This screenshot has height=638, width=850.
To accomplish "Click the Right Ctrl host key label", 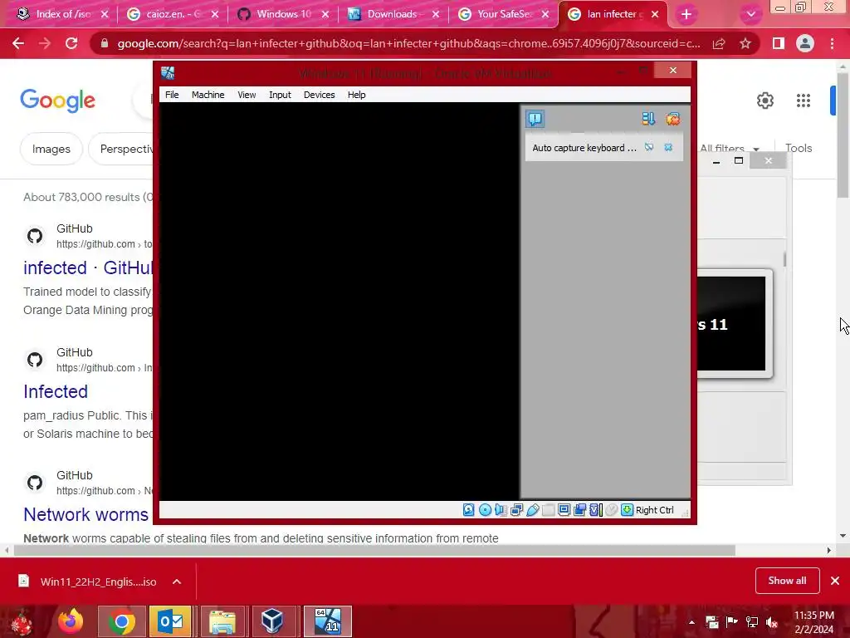I will pos(654,510).
